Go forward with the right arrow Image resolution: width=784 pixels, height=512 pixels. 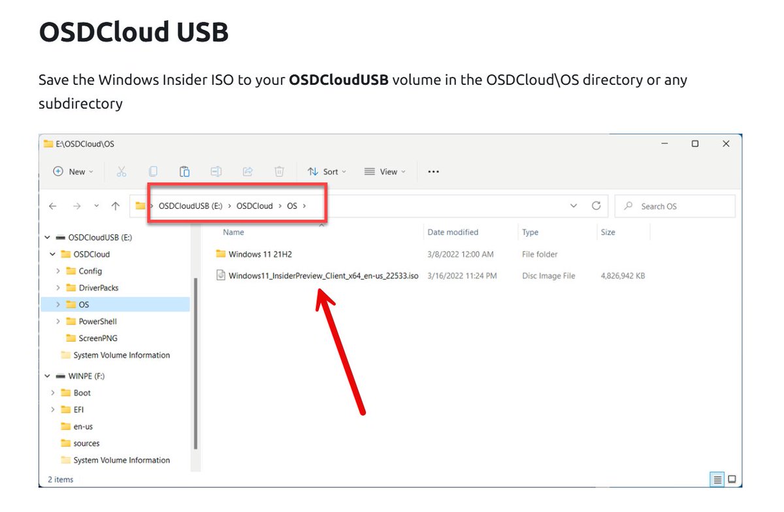pyautogui.click(x=76, y=206)
